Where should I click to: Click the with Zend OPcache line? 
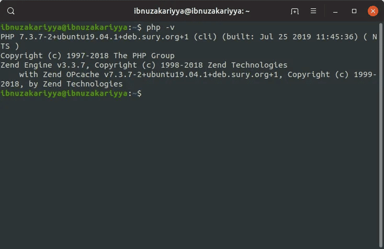click(198, 74)
